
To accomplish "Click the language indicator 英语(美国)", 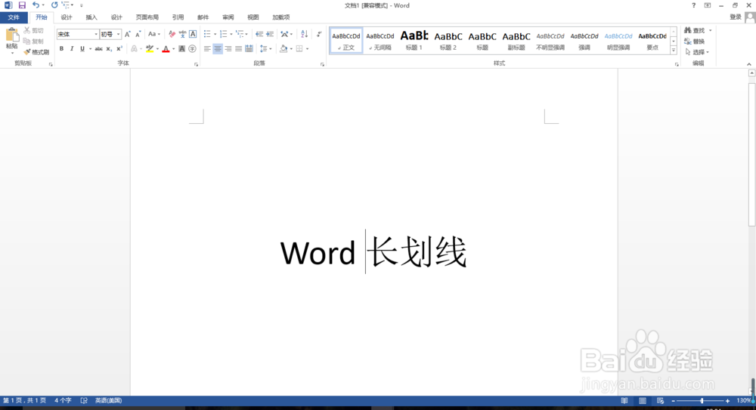I will (x=108, y=400).
